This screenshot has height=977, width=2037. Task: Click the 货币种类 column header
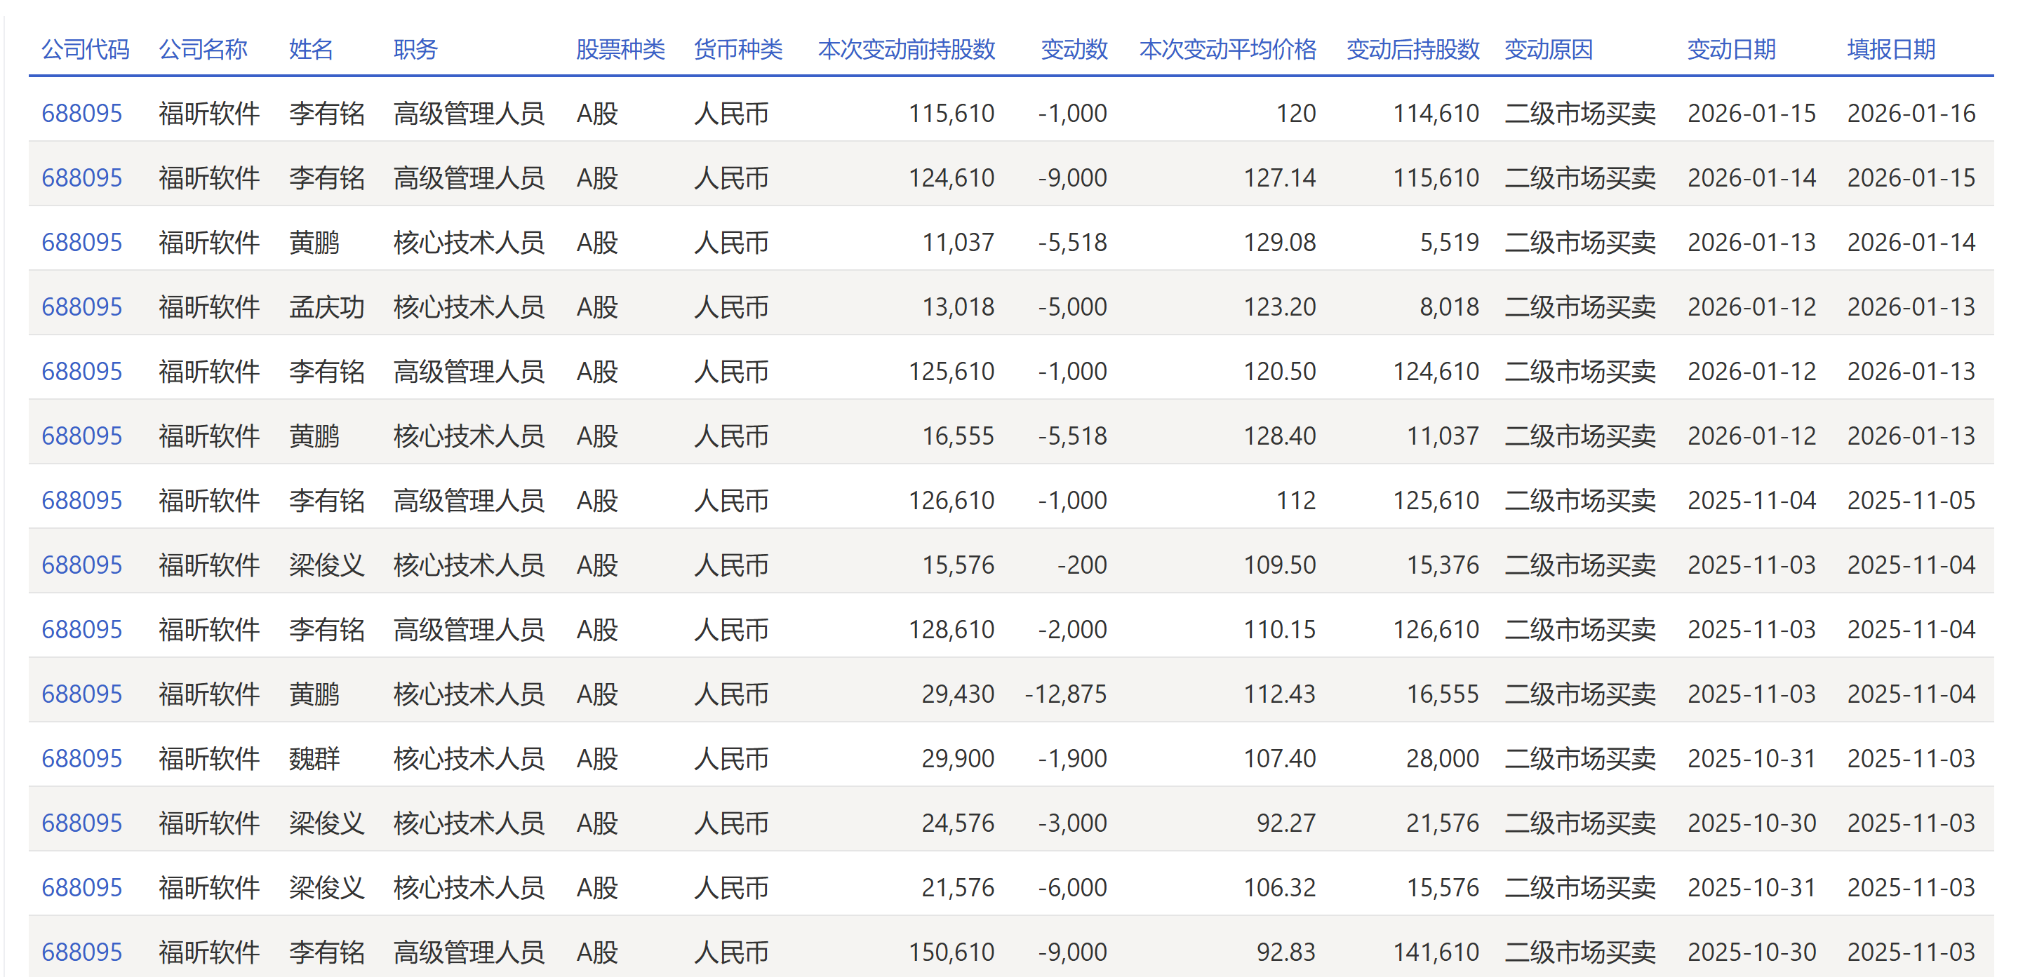click(739, 50)
